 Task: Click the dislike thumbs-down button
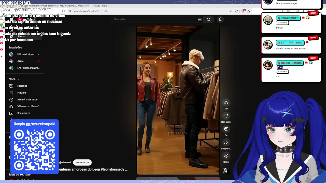point(226,116)
